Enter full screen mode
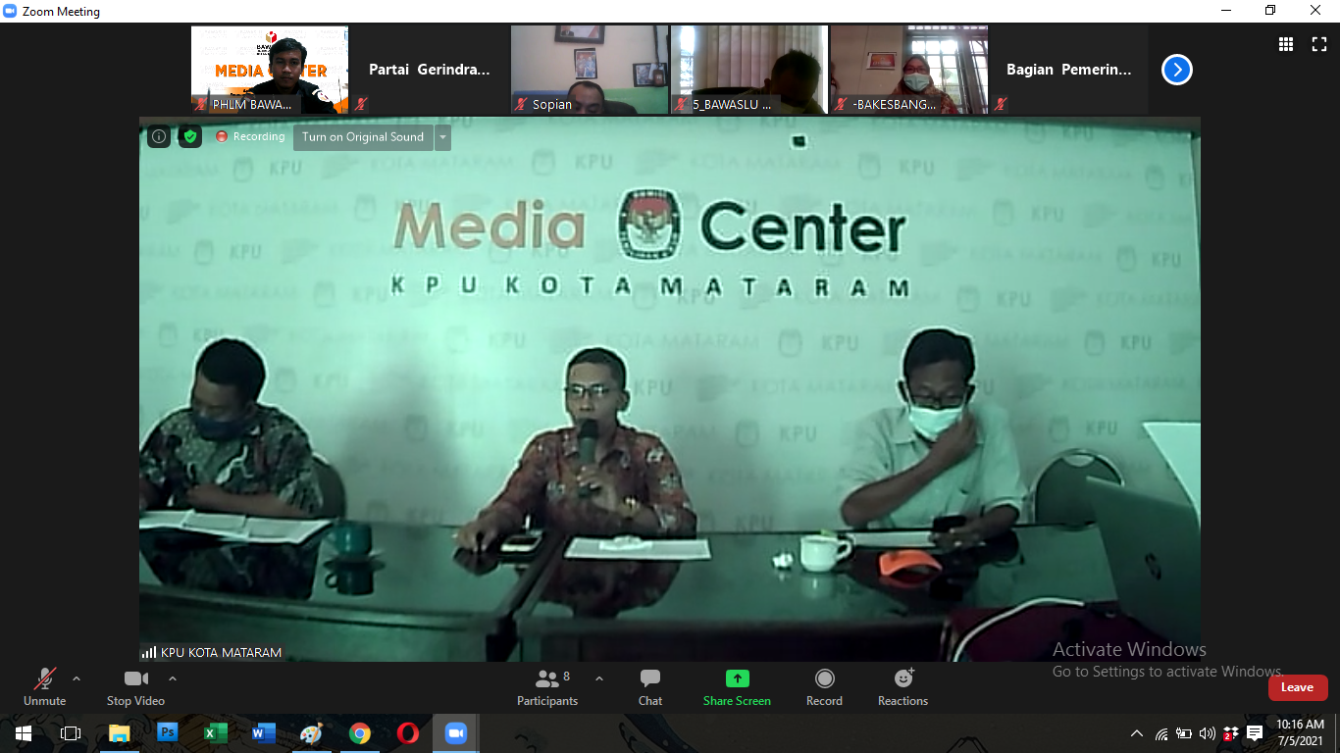 (1319, 44)
